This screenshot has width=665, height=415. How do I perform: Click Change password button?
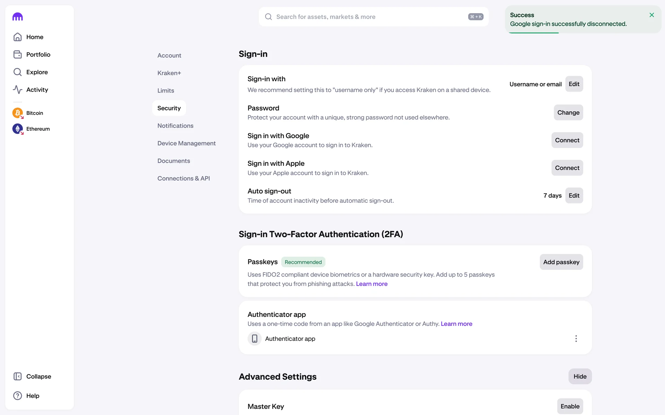click(568, 112)
